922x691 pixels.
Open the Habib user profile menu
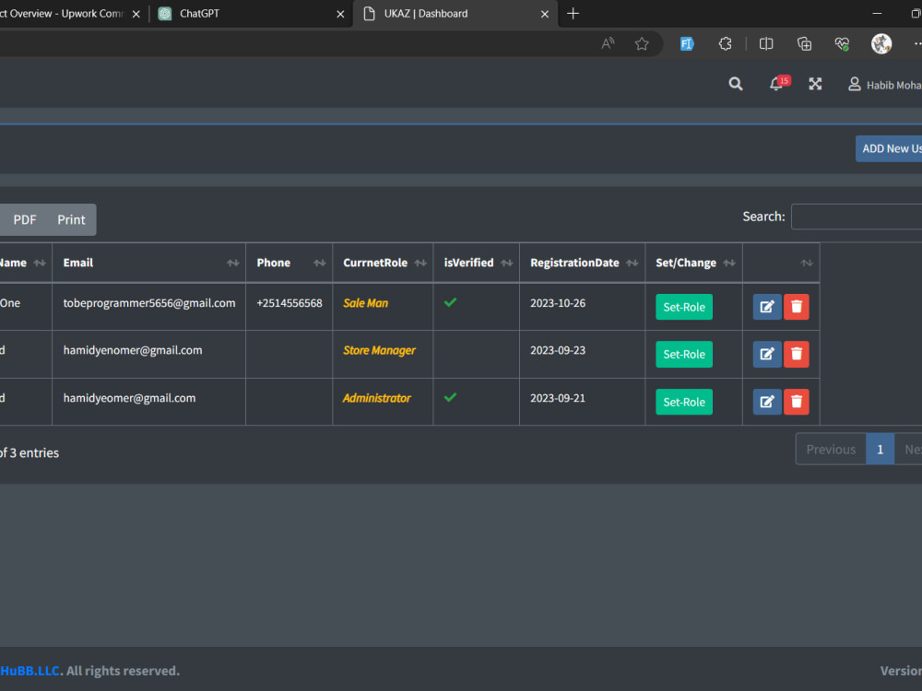pos(884,85)
